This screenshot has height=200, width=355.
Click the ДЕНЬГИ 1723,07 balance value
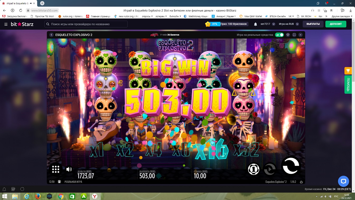86,176
